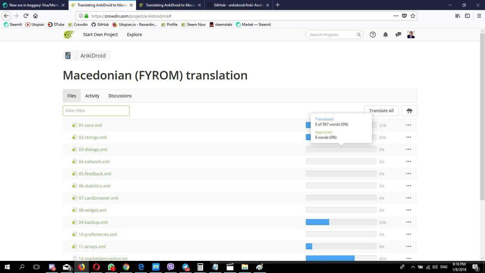Open a new browser tab
This screenshot has height=273, width=485.
coord(278,5)
